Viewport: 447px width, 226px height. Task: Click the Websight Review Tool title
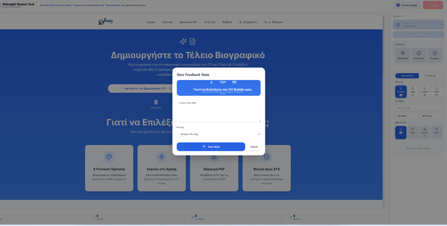(18, 4)
